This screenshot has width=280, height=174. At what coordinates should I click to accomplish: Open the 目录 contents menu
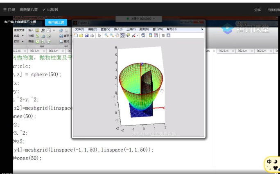9,9
